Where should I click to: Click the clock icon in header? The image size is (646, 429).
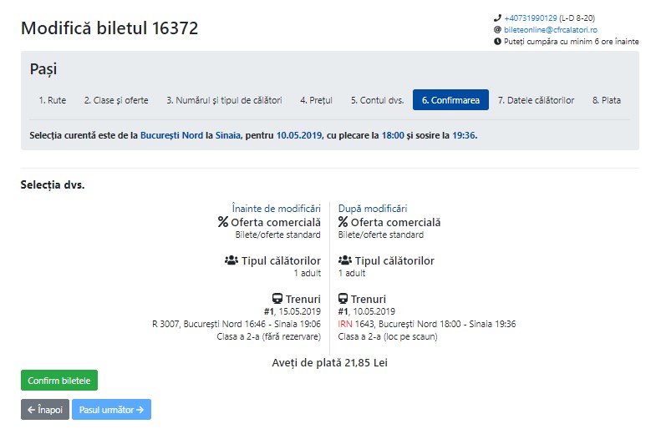click(x=497, y=41)
